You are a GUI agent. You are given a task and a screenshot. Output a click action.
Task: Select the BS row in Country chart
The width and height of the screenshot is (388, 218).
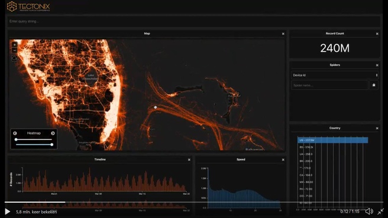306,147
